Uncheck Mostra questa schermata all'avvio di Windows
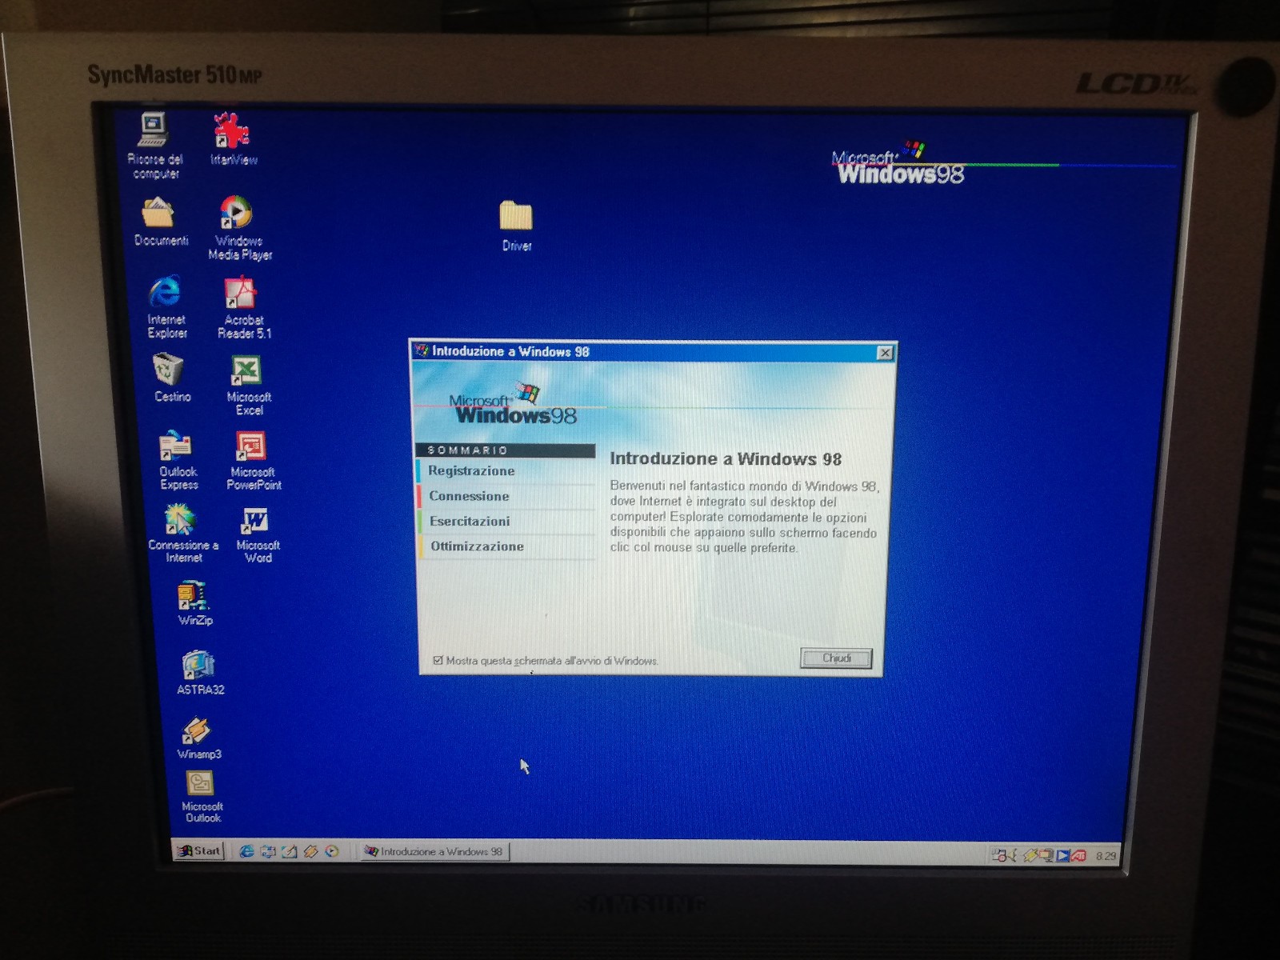 click(x=438, y=661)
